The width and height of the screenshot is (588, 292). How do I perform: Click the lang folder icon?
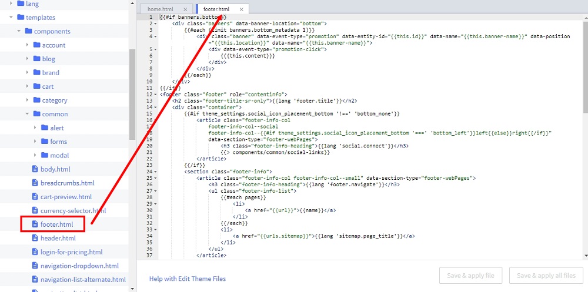(20, 4)
